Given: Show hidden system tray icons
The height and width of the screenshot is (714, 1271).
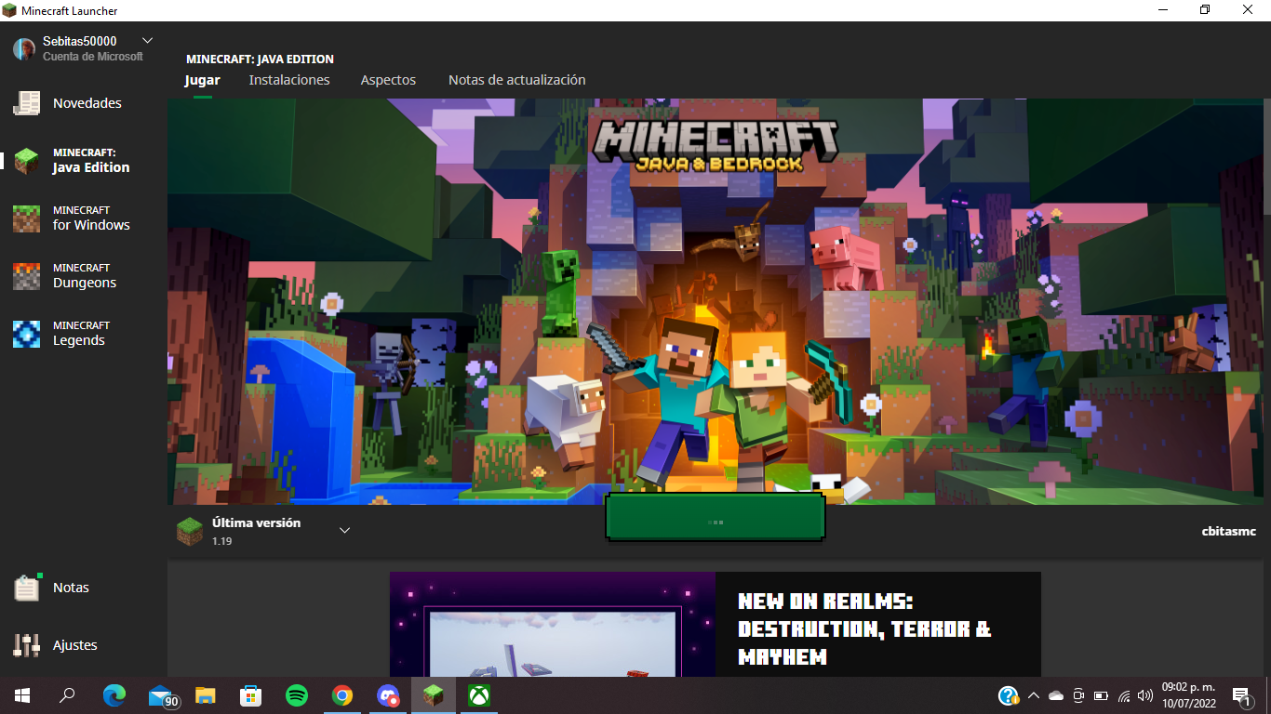Looking at the screenshot, I should pyautogui.click(x=1033, y=695).
